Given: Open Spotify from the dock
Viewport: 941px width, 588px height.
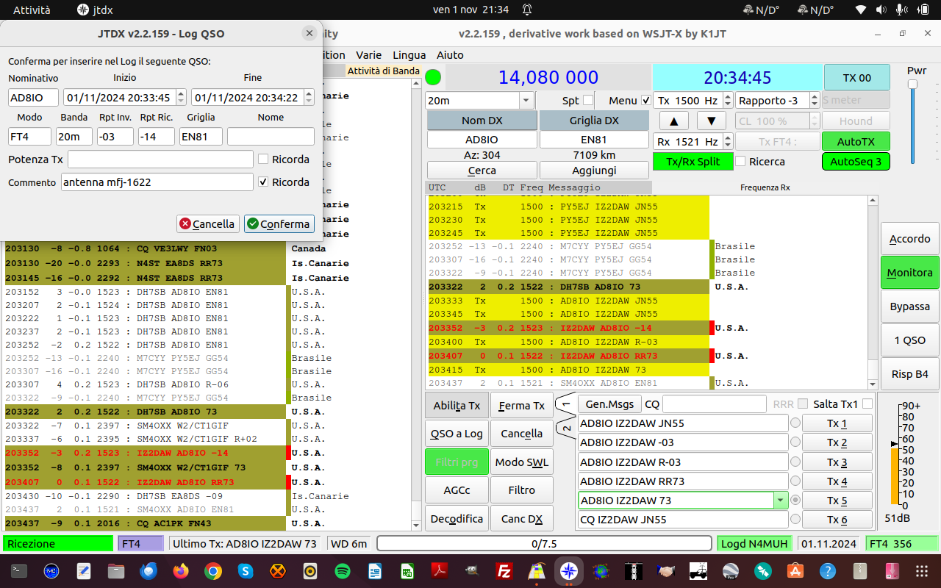Looking at the screenshot, I should pyautogui.click(x=342, y=571).
